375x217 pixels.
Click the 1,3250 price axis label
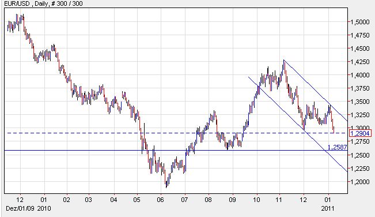[360, 115]
